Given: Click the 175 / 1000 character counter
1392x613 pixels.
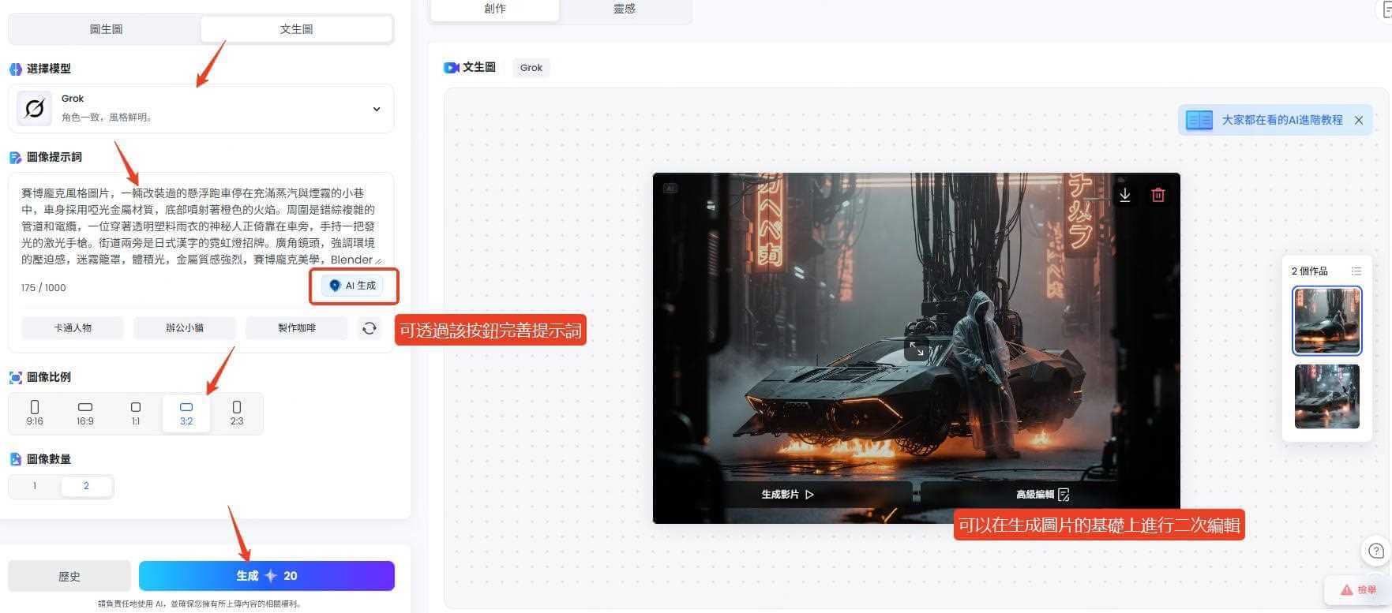Looking at the screenshot, I should click(43, 287).
